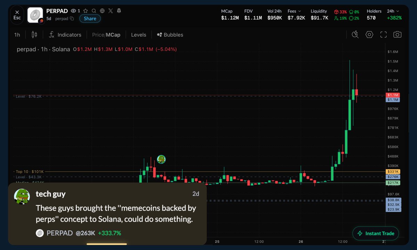Screen dimensions: 417x250
Task: Click the 2d timestamp on the comment
Action: click(196, 194)
